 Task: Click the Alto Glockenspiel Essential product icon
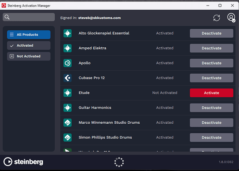[x=68, y=33]
